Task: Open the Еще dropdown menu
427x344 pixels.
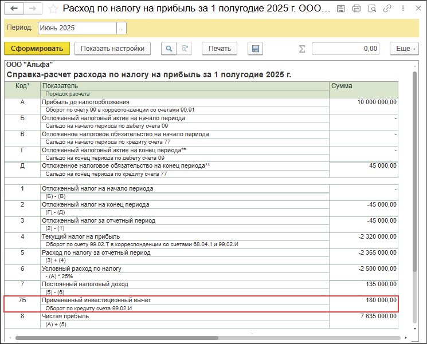Action: coord(406,49)
